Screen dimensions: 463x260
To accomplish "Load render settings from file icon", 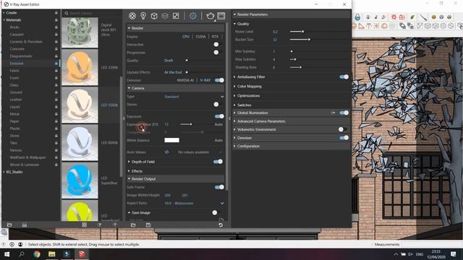I will pos(133,225).
